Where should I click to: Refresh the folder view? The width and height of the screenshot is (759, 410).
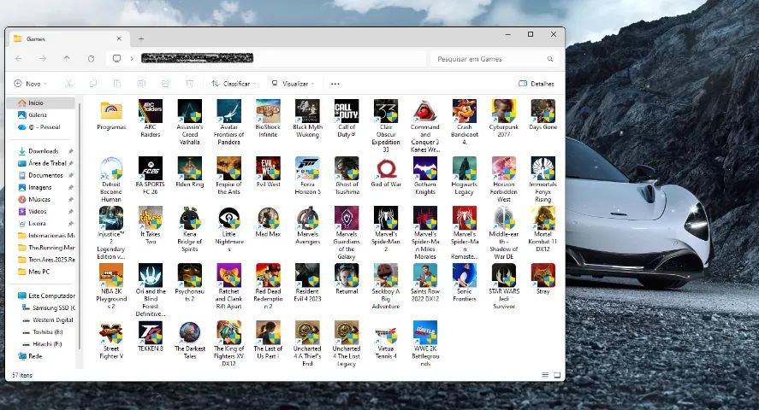pyautogui.click(x=91, y=58)
